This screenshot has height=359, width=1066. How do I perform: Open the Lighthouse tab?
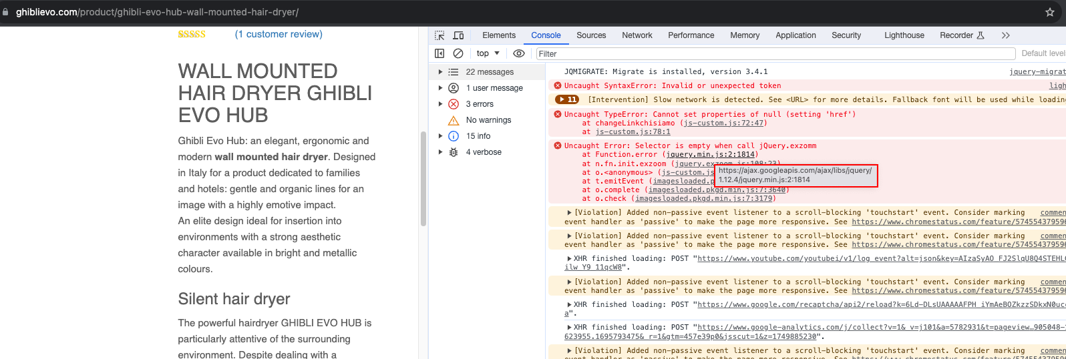[x=904, y=35]
